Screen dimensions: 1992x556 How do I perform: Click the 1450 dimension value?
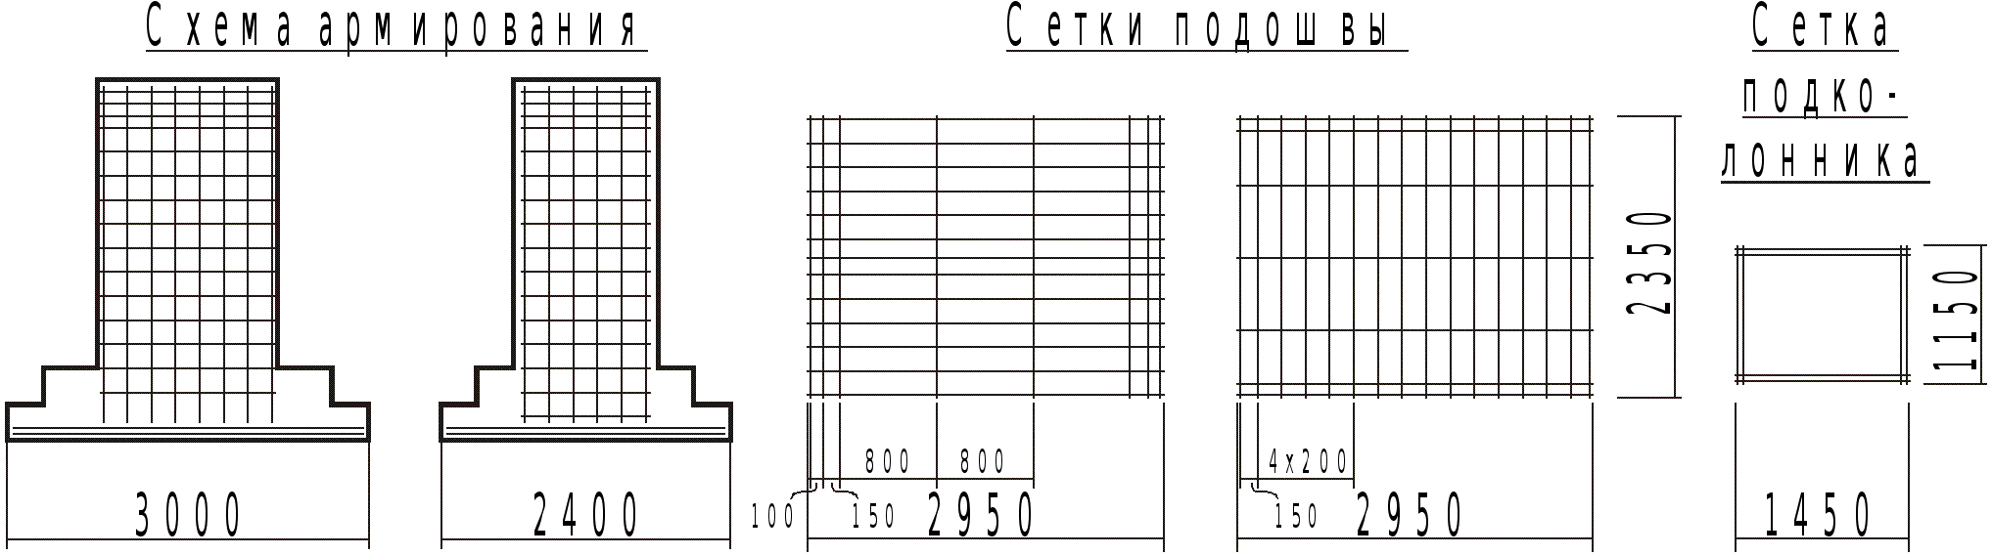(1818, 515)
